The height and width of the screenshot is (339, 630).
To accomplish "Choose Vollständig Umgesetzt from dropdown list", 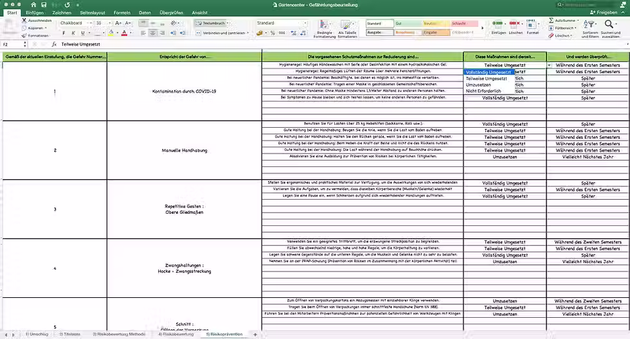I will (489, 72).
